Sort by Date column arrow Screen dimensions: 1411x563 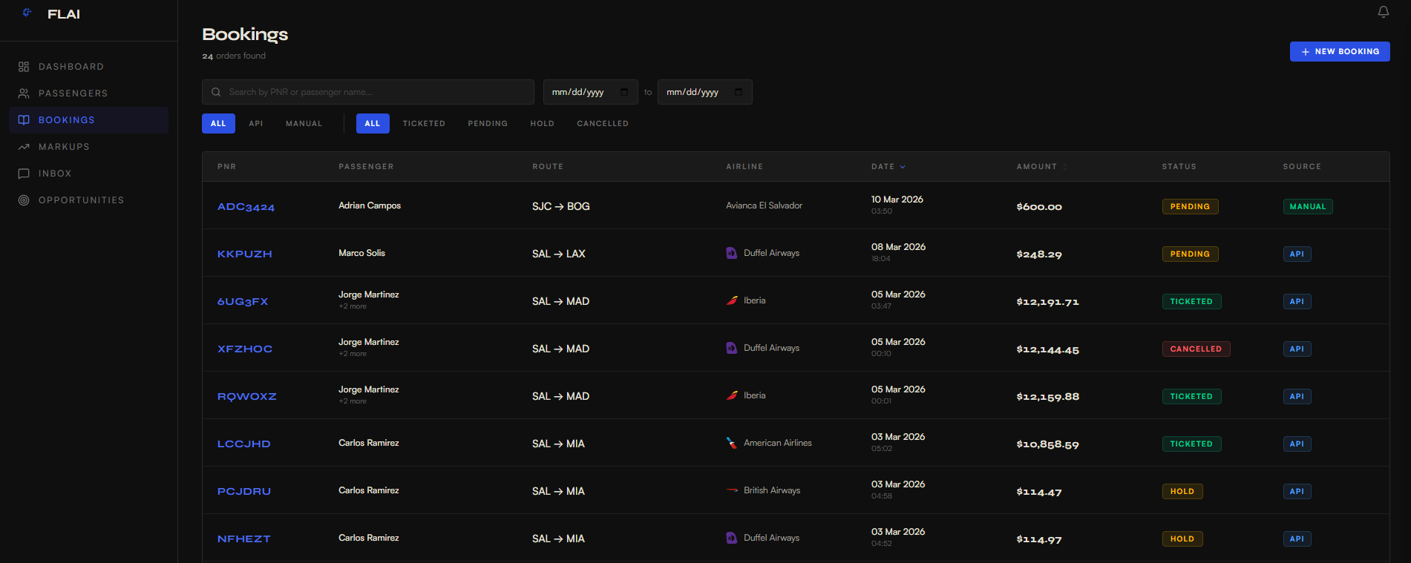click(x=903, y=167)
